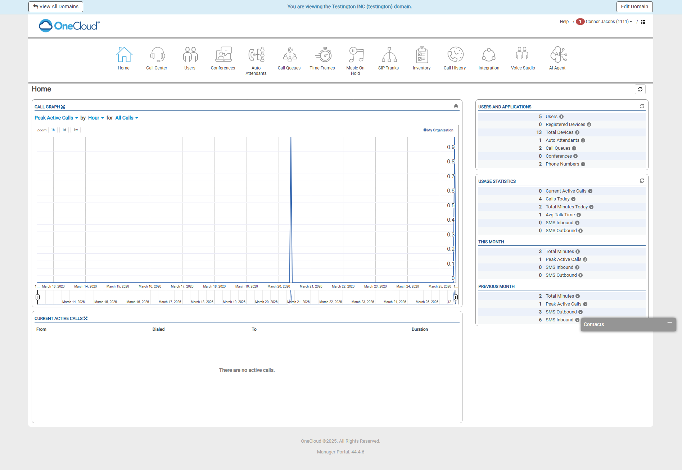
Task: Expand the Connor Jacobs user menu
Action: coord(609,22)
